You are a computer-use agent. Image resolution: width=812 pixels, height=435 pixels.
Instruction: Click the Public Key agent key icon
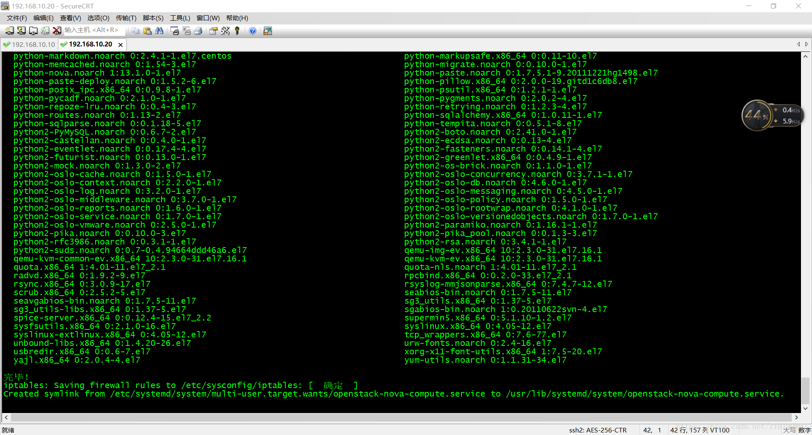(x=237, y=31)
